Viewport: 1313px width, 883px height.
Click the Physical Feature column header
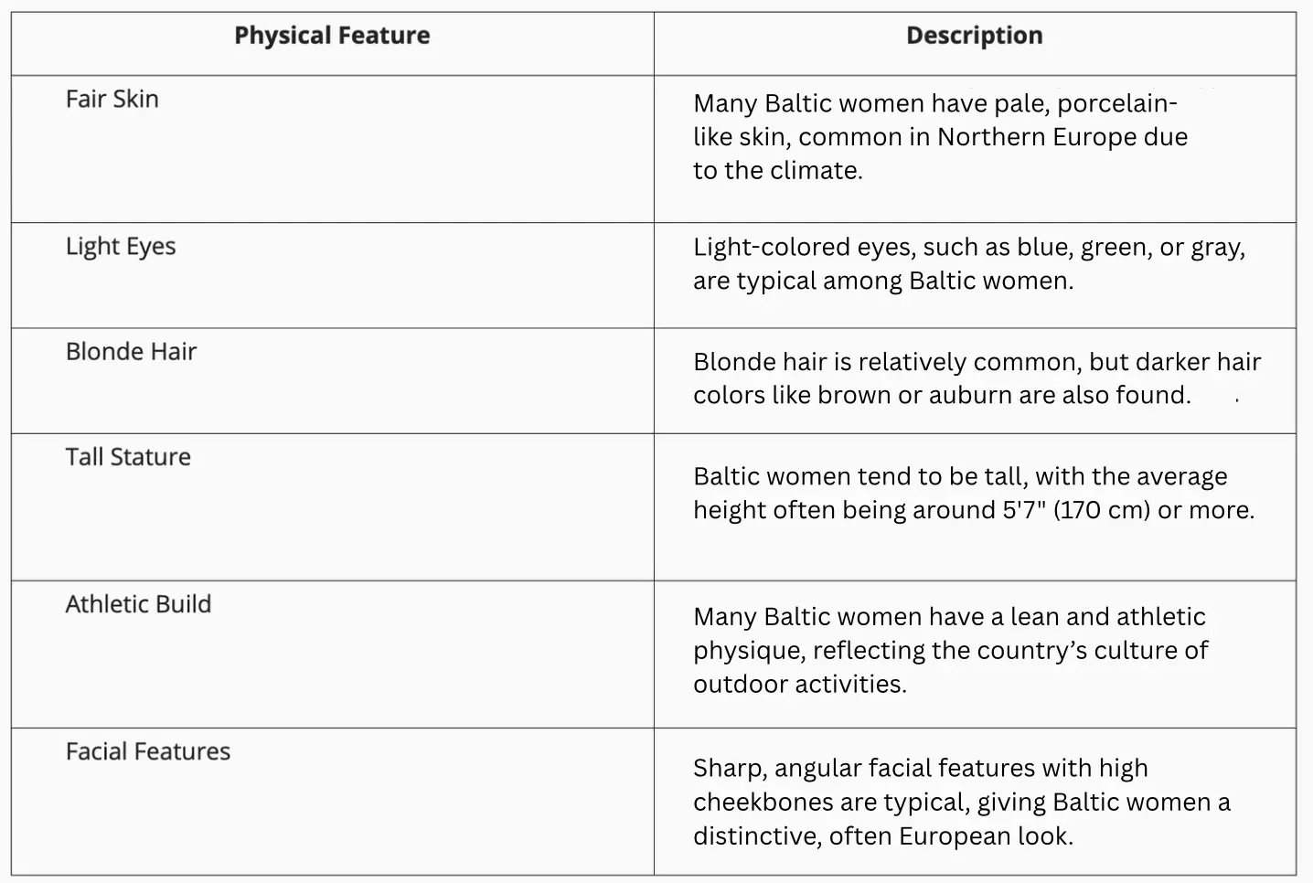(x=332, y=36)
